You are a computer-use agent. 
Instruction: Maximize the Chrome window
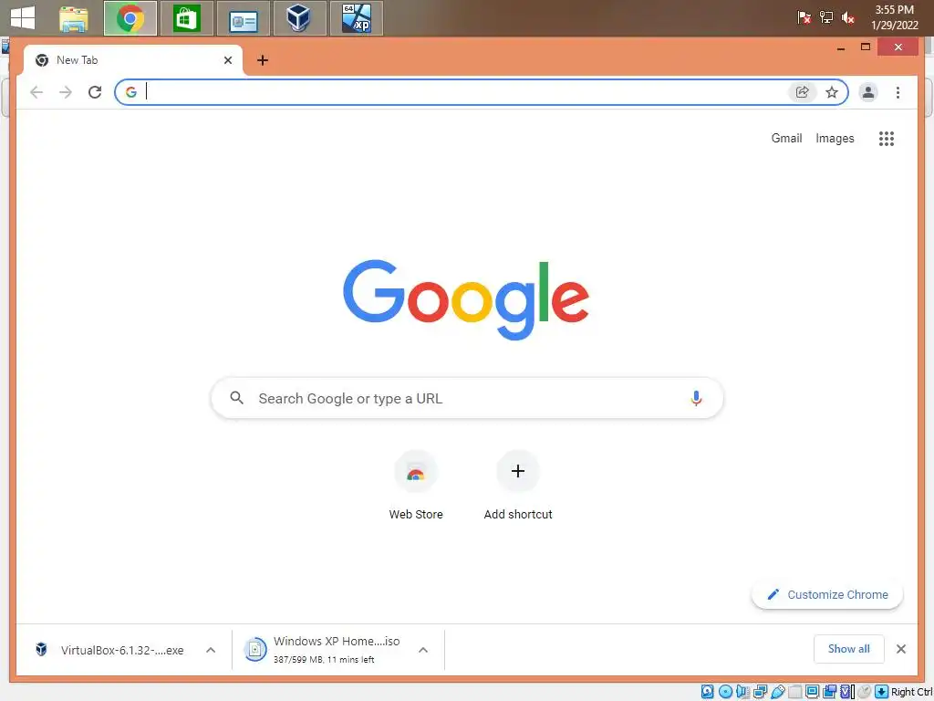[866, 47]
